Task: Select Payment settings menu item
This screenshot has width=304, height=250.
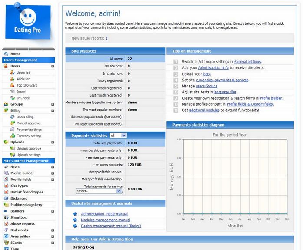Action: (x=29, y=130)
